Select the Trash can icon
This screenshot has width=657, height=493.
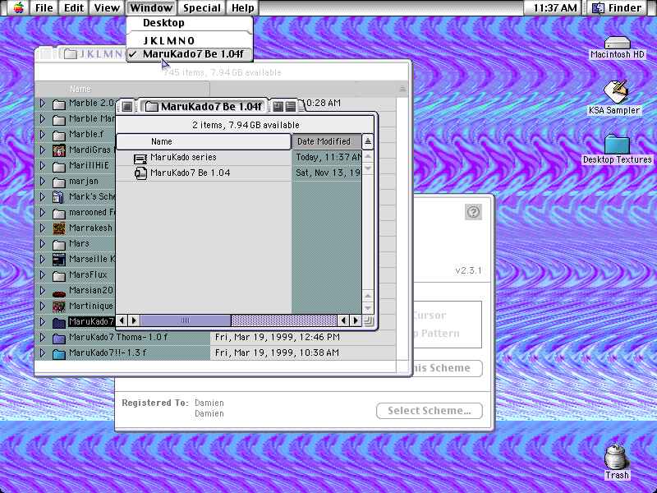tap(617, 457)
